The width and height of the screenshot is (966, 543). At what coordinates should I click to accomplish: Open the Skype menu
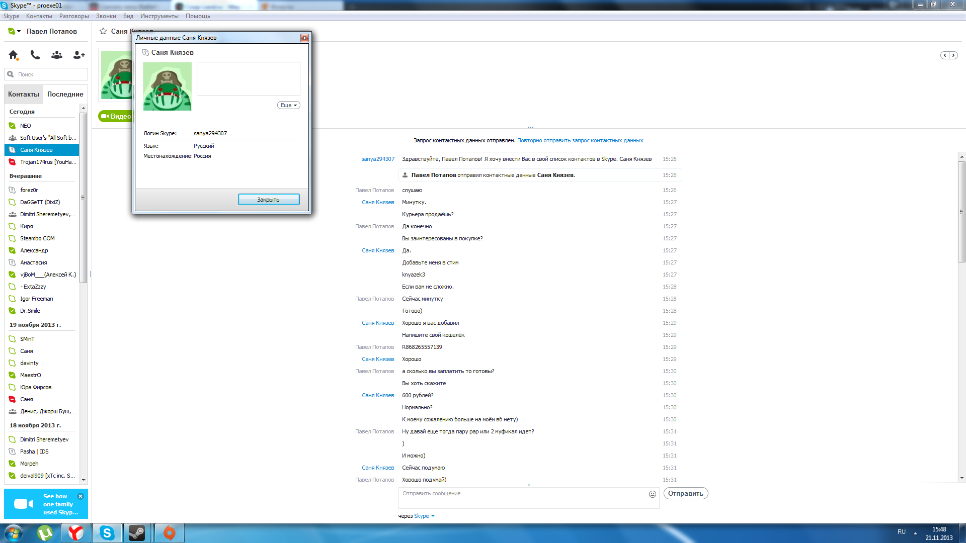click(11, 16)
